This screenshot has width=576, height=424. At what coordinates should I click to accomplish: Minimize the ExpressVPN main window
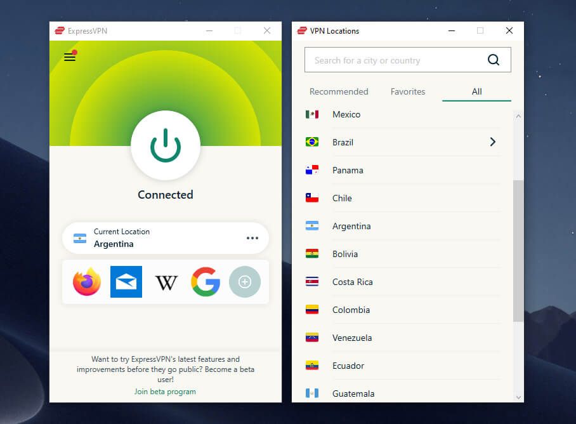(x=209, y=31)
